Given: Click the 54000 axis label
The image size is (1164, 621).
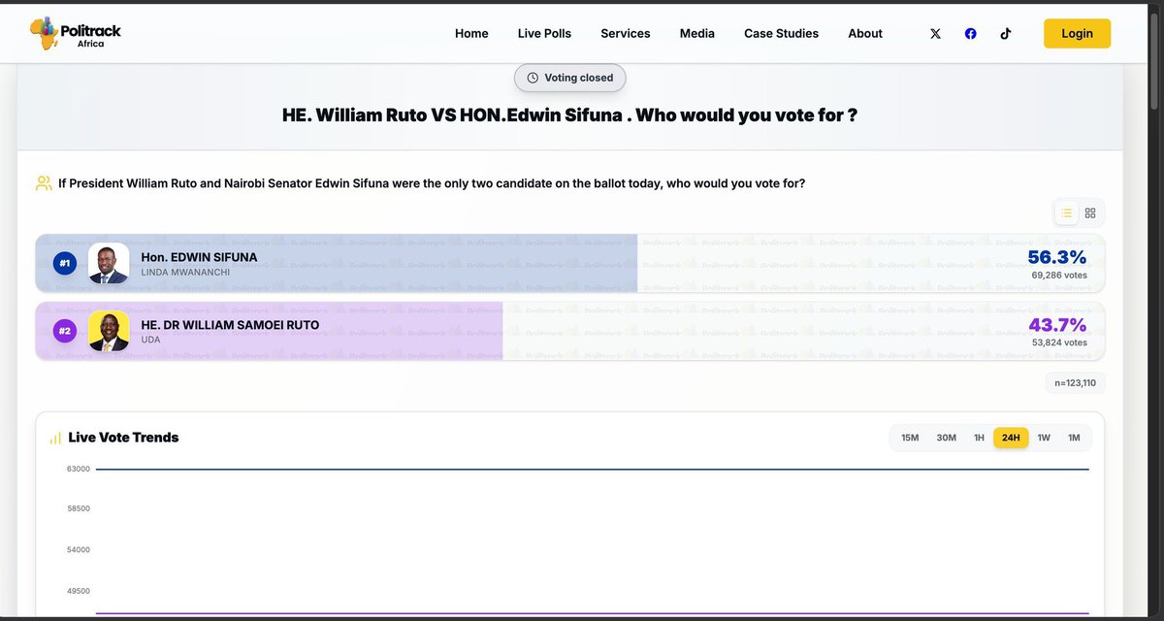Looking at the screenshot, I should [x=79, y=550].
